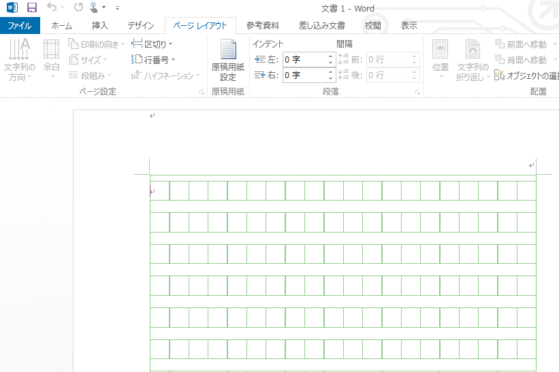Open the 余白 margins menu
Viewport: 559px width, 372px height.
click(51, 60)
